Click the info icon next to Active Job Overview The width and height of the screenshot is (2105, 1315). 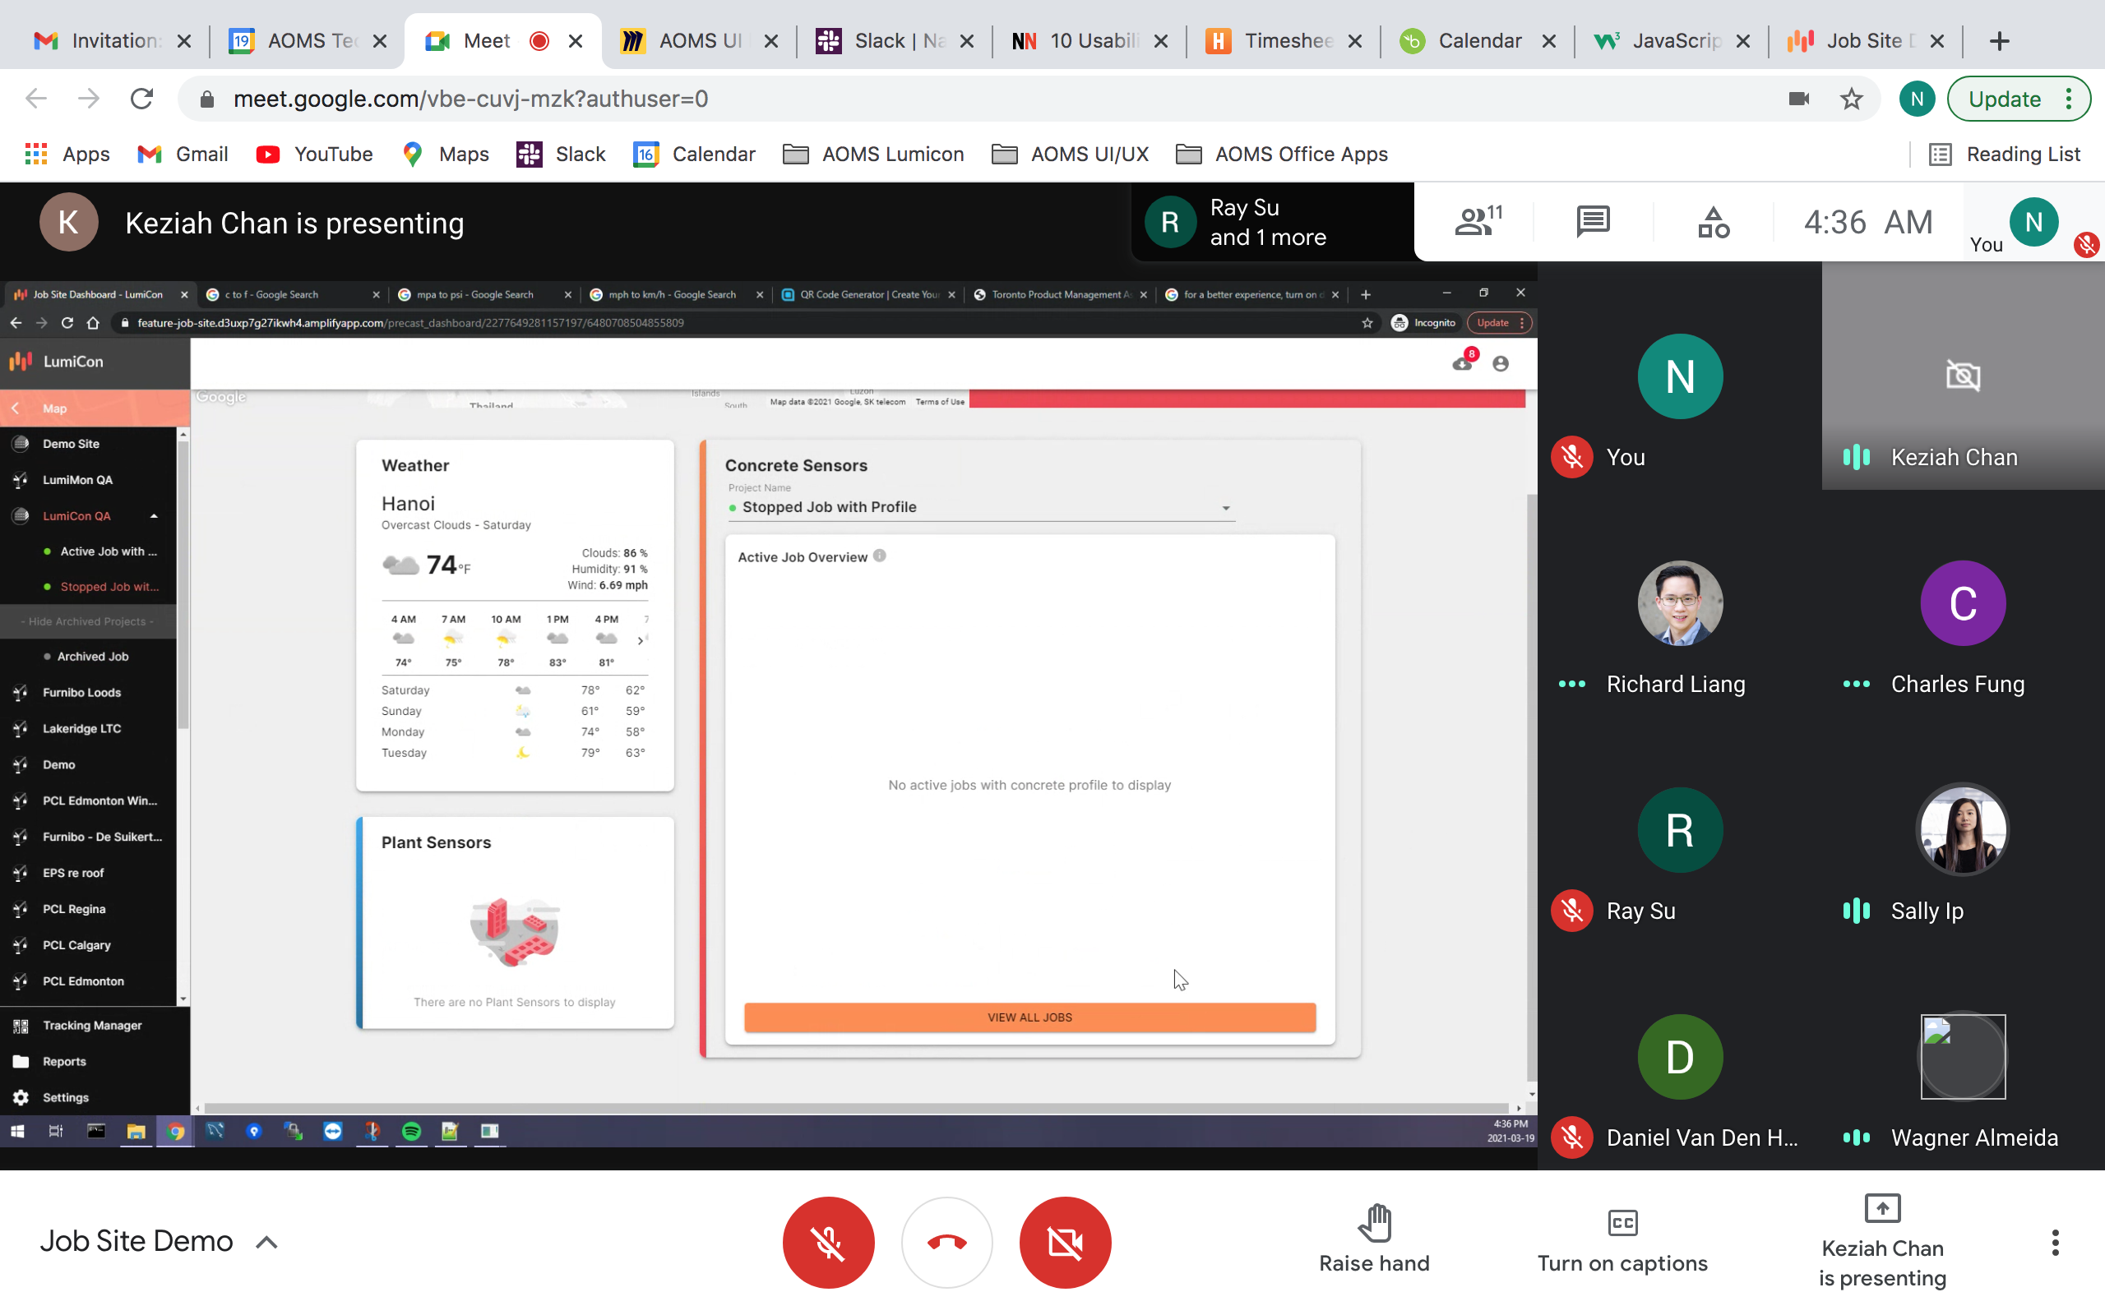tap(879, 556)
